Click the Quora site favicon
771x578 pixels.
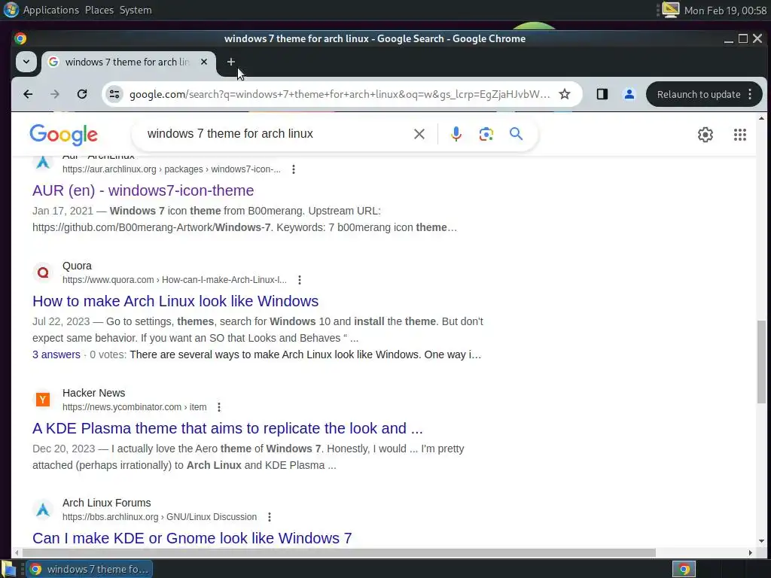click(43, 272)
